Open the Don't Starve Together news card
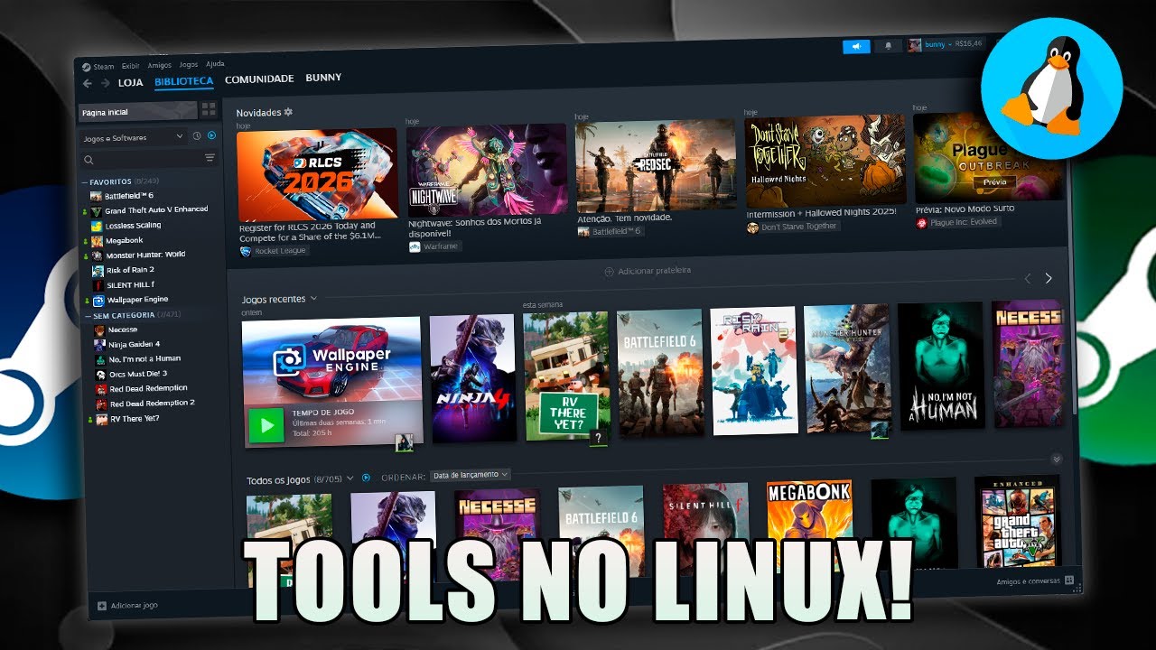Viewport: 1156px width, 650px height. click(x=825, y=161)
